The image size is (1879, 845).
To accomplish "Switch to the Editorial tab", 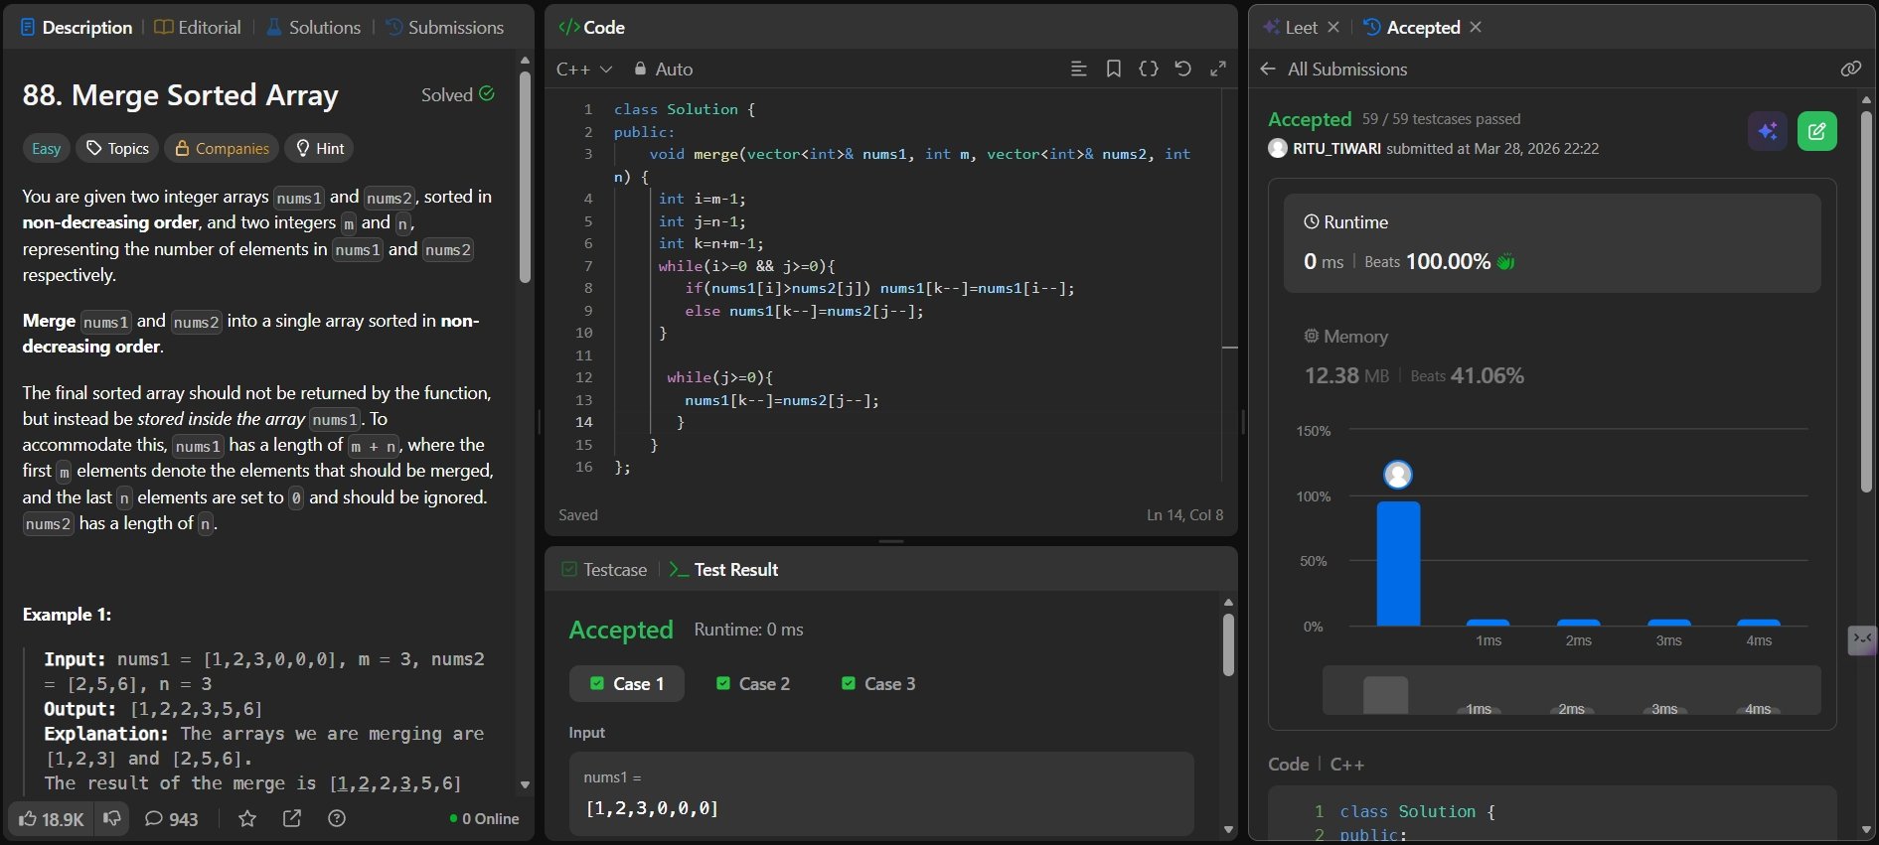I will pyautogui.click(x=198, y=27).
